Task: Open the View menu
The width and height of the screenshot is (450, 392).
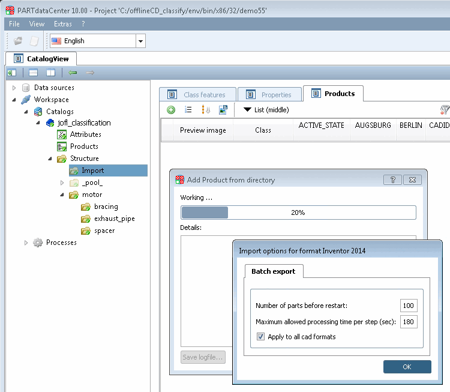Action: pyautogui.click(x=37, y=24)
